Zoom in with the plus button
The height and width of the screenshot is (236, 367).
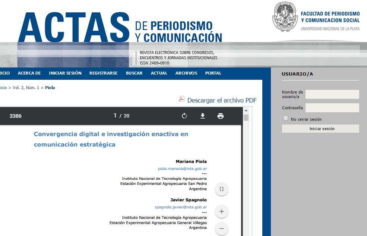pos(222,211)
